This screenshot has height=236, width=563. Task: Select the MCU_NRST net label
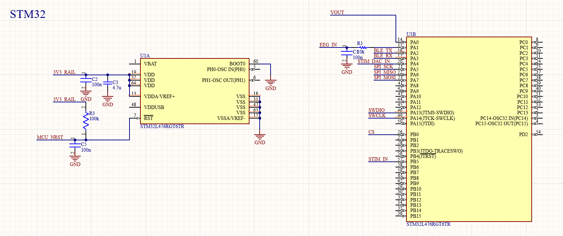coord(50,138)
